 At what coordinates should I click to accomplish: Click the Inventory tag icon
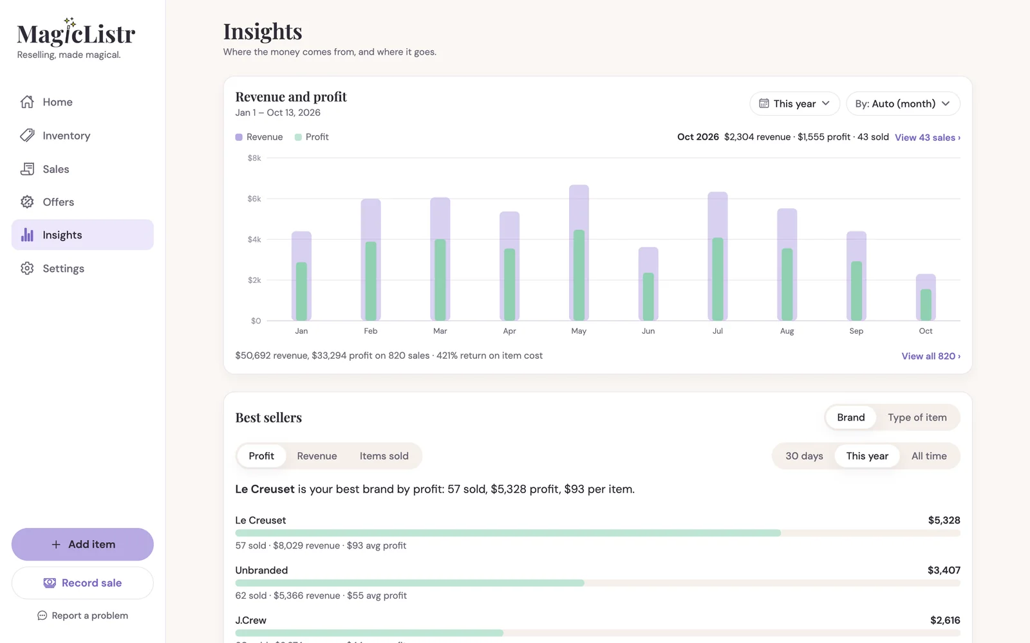pos(27,136)
